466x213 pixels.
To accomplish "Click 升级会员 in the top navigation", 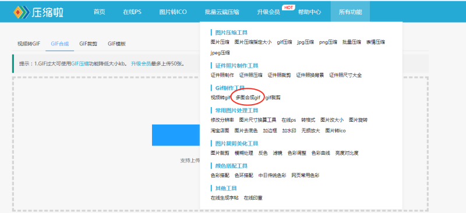I will coord(269,12).
